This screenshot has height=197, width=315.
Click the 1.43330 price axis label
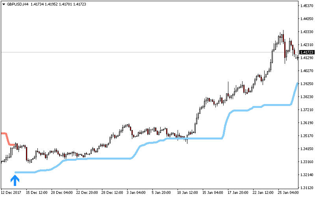pyautogui.click(x=306, y=32)
